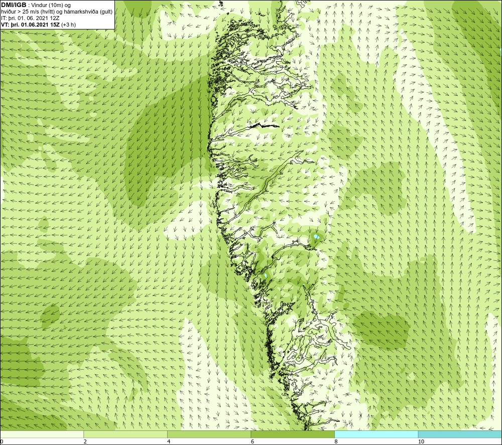Image resolution: width=502 pixels, height=445 pixels.
Task: Click the scale label '8'
Action: point(336,441)
